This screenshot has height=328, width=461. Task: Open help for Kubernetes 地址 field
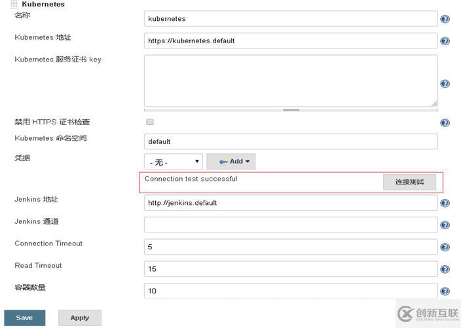click(445, 41)
